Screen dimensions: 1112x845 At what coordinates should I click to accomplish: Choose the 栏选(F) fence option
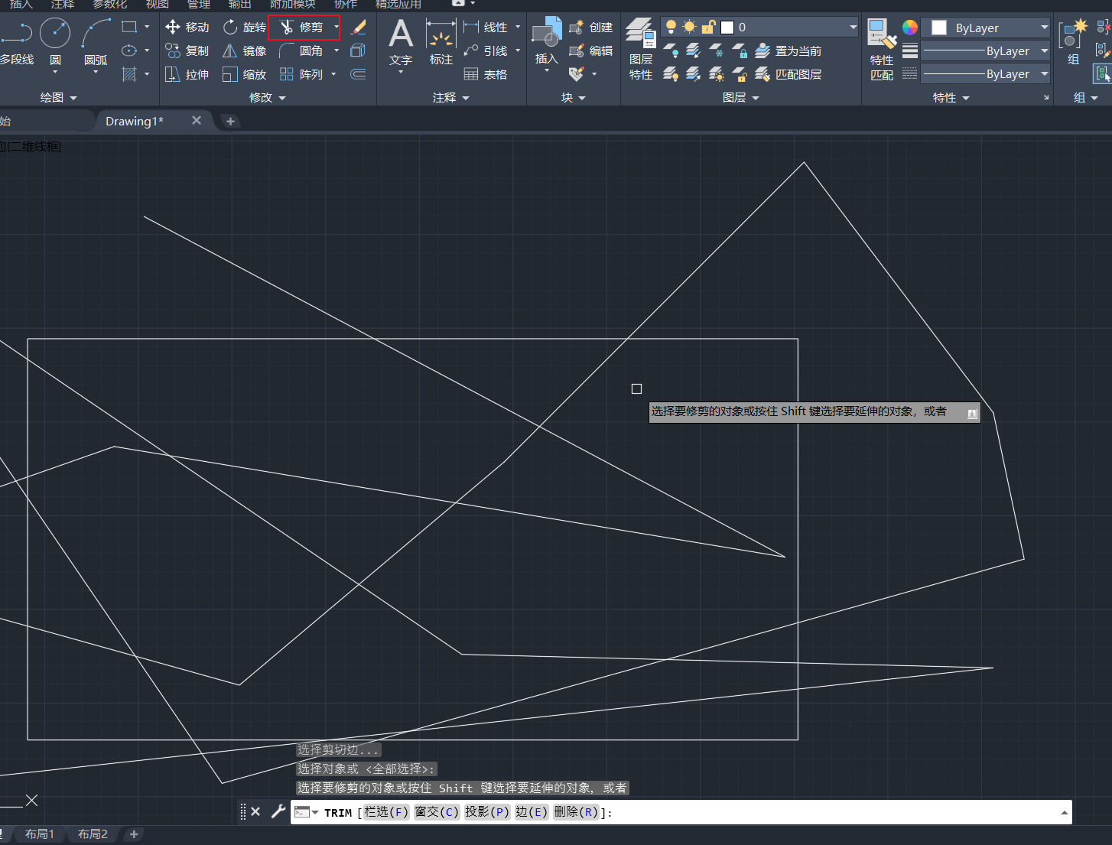tap(386, 812)
